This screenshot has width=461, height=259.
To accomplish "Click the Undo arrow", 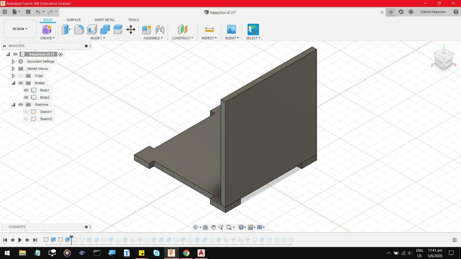I will coord(38,12).
